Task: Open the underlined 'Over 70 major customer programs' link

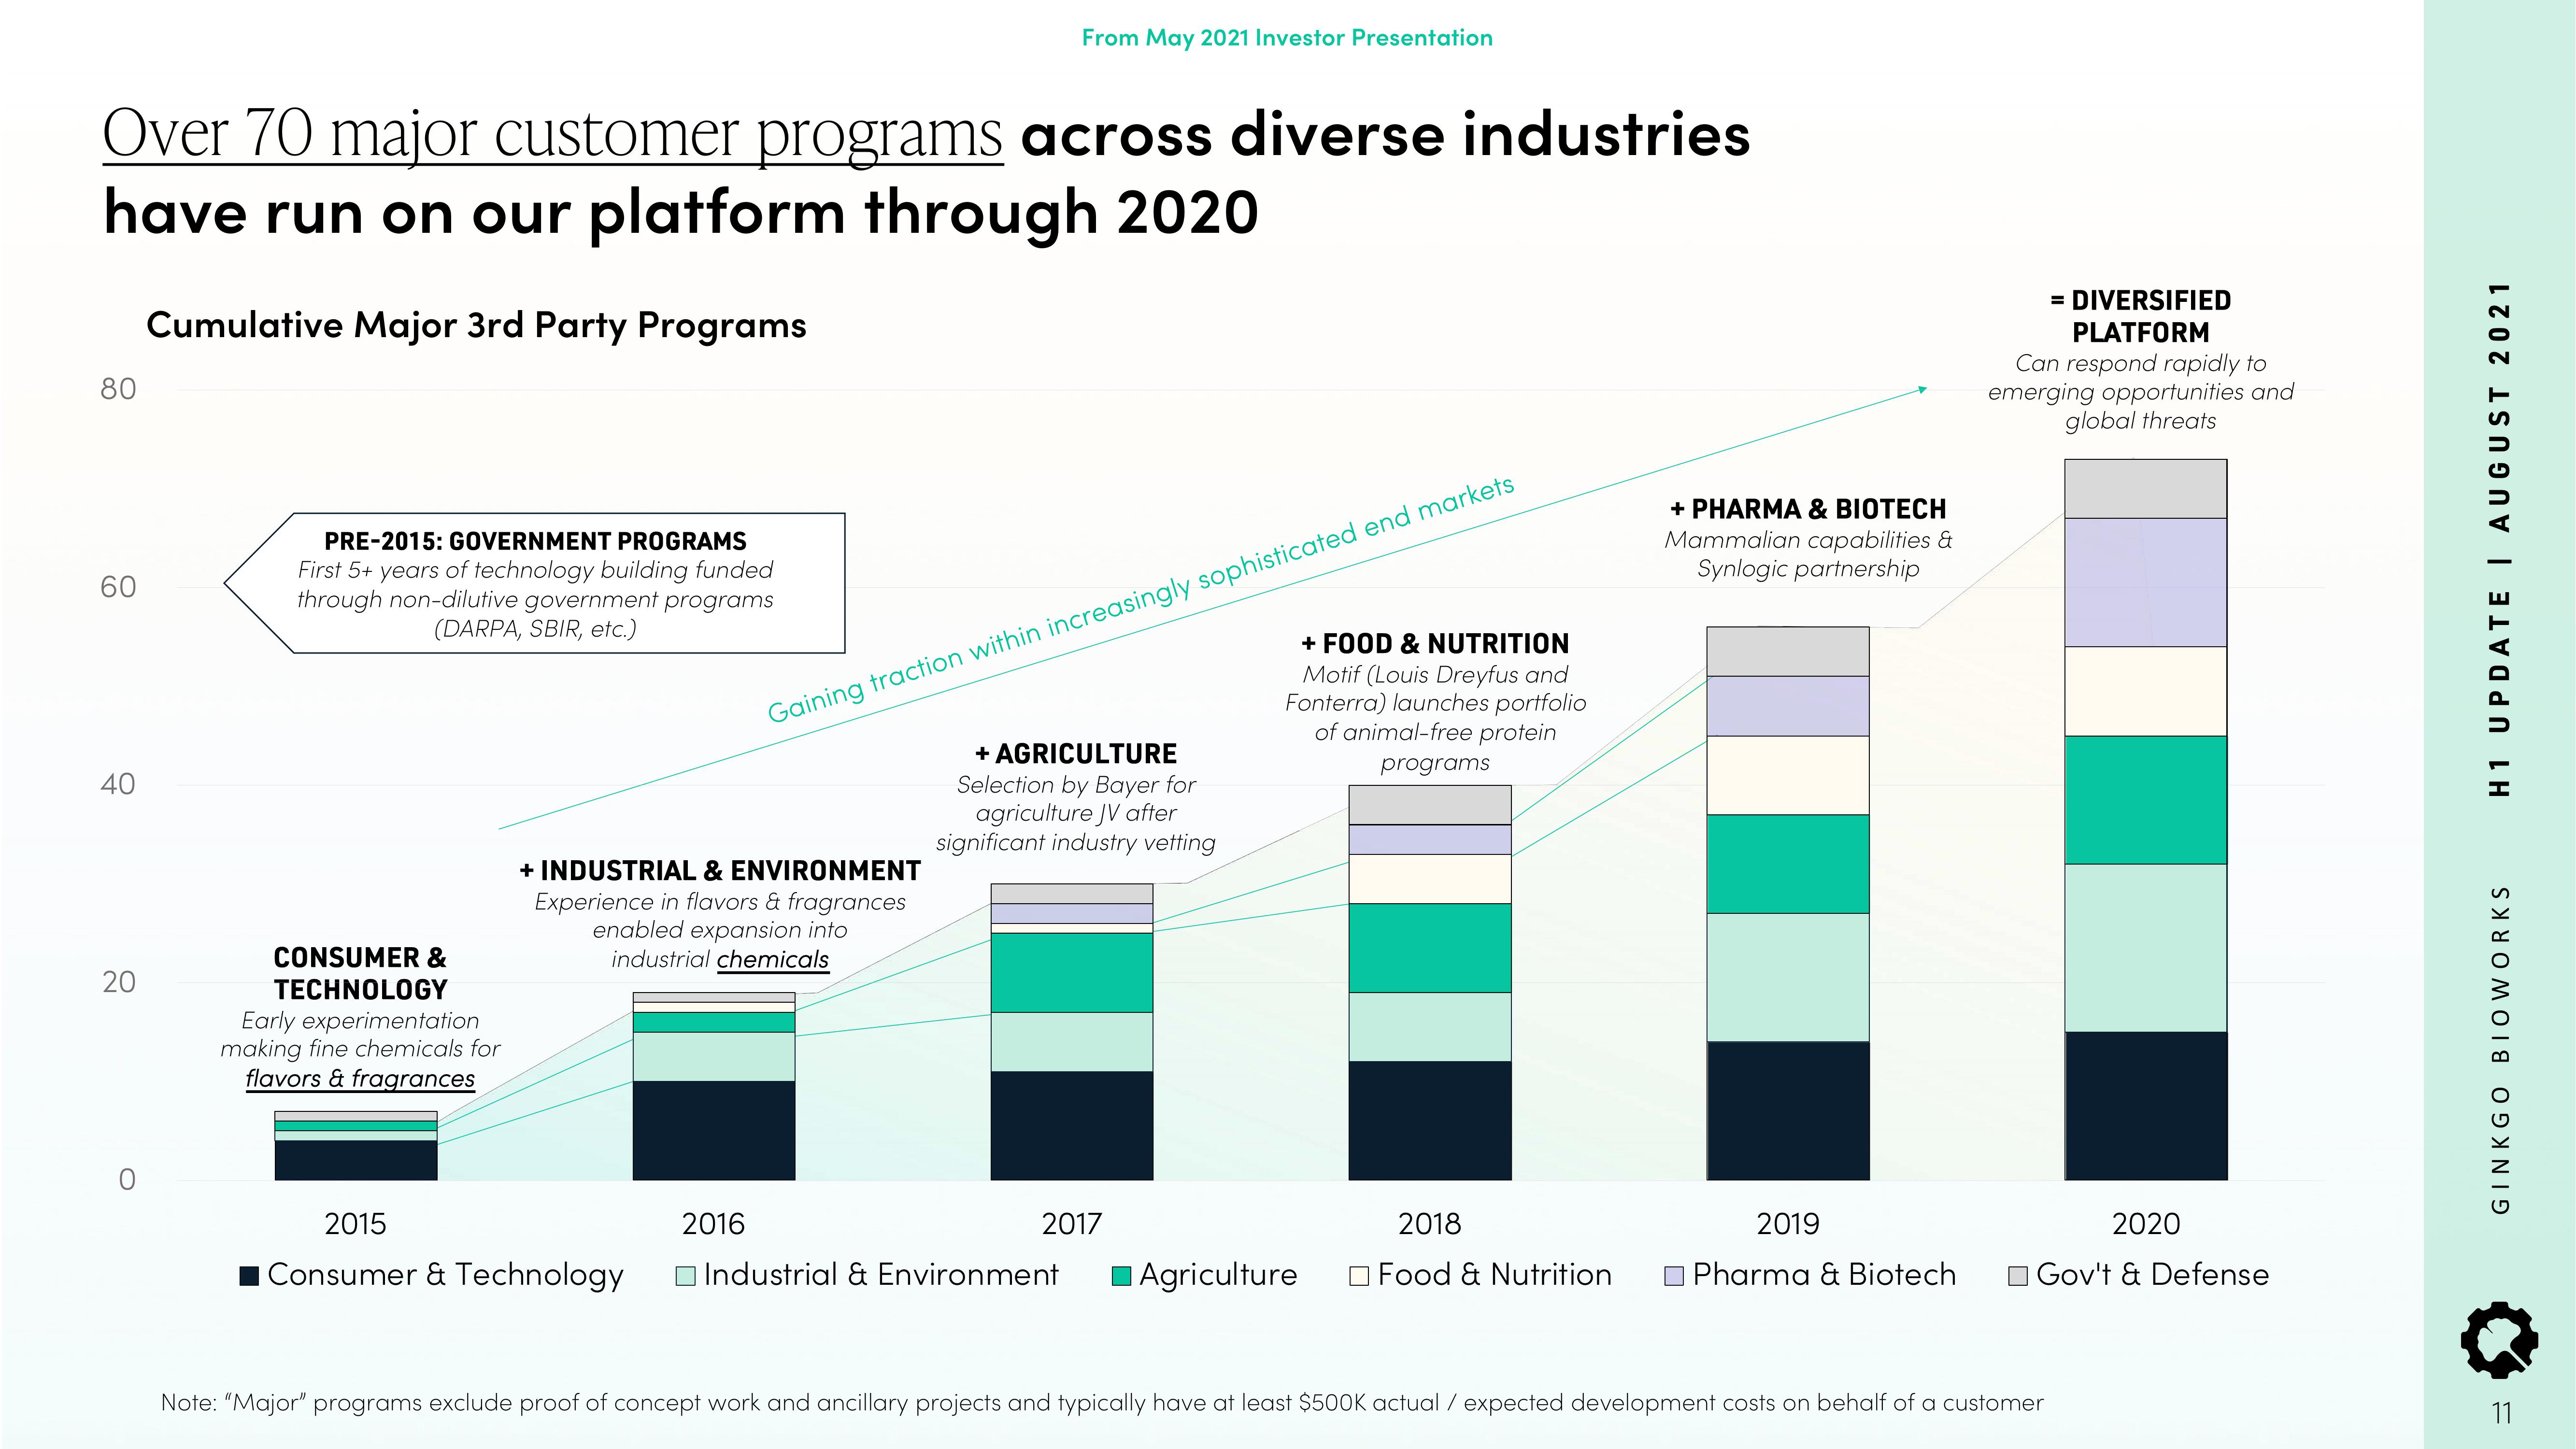Action: [553, 136]
